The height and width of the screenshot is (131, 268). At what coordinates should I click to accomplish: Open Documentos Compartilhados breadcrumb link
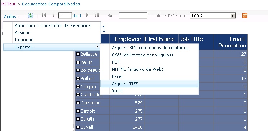(x=51, y=4)
